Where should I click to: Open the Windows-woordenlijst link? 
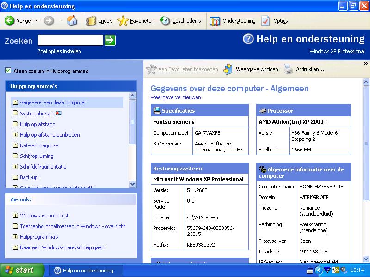tap(44, 216)
